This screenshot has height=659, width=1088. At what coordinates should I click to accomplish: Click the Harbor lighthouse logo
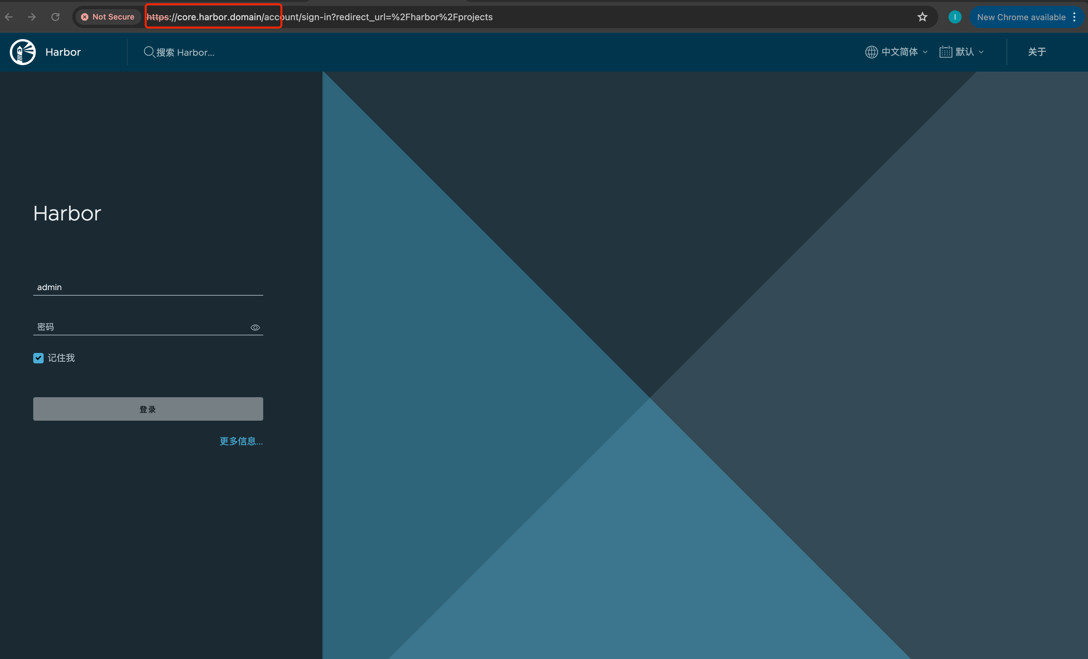tap(23, 52)
